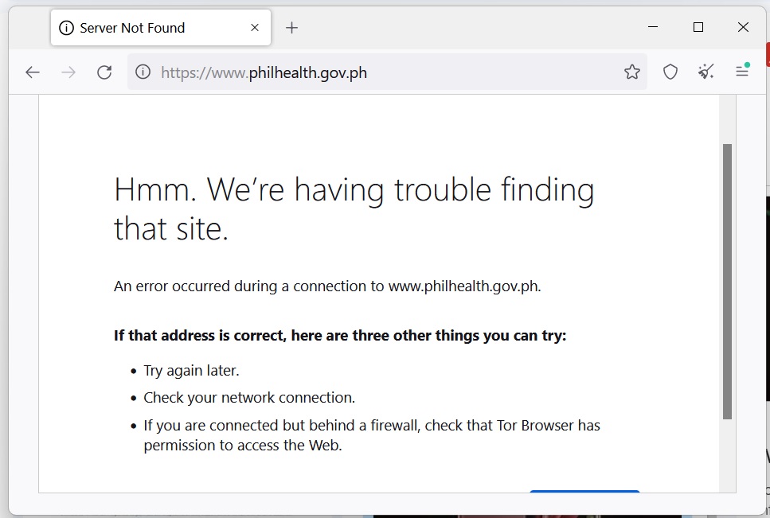Screen dimensions: 770x518
Task: Request a new Tor identity via the broom icon
Action: (x=706, y=72)
